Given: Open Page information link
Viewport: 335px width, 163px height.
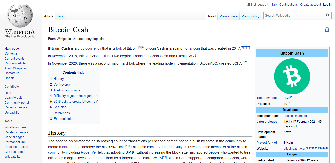Looking at the screenshot, I should 16,147.
